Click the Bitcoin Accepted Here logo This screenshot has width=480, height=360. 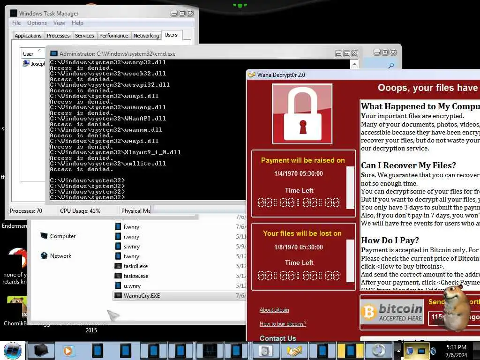click(392, 312)
